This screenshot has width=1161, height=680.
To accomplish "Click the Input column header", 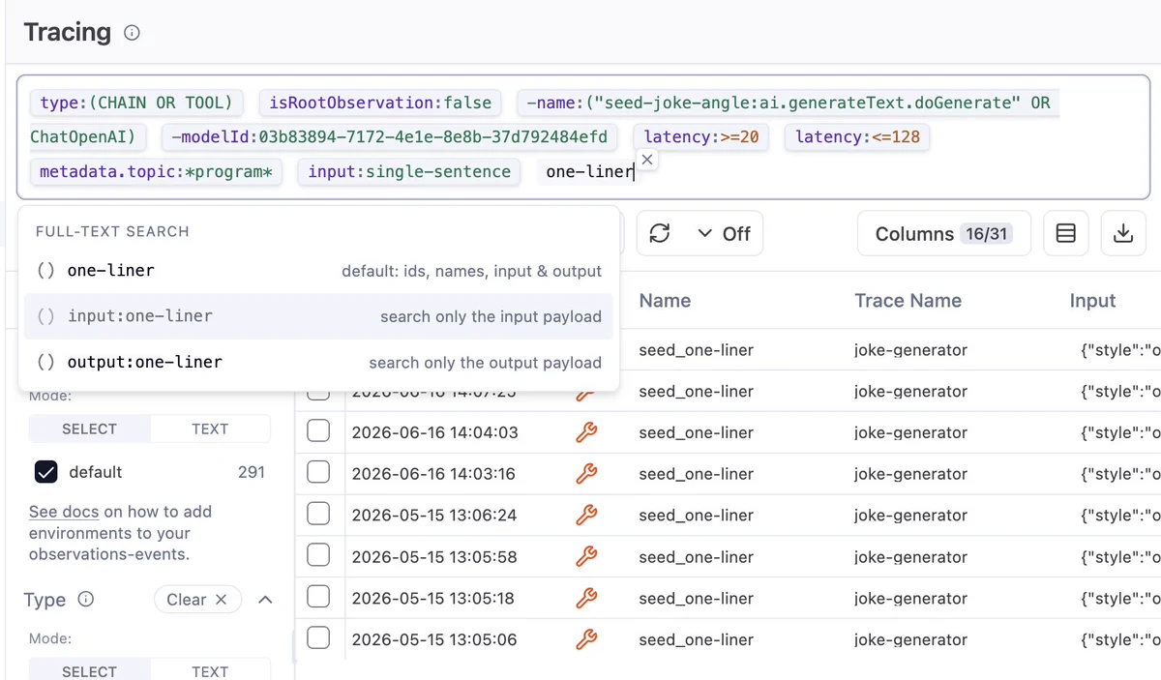I will [1092, 301].
